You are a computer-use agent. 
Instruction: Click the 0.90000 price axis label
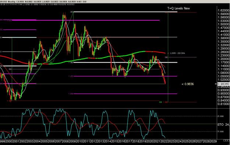pos(223,93)
